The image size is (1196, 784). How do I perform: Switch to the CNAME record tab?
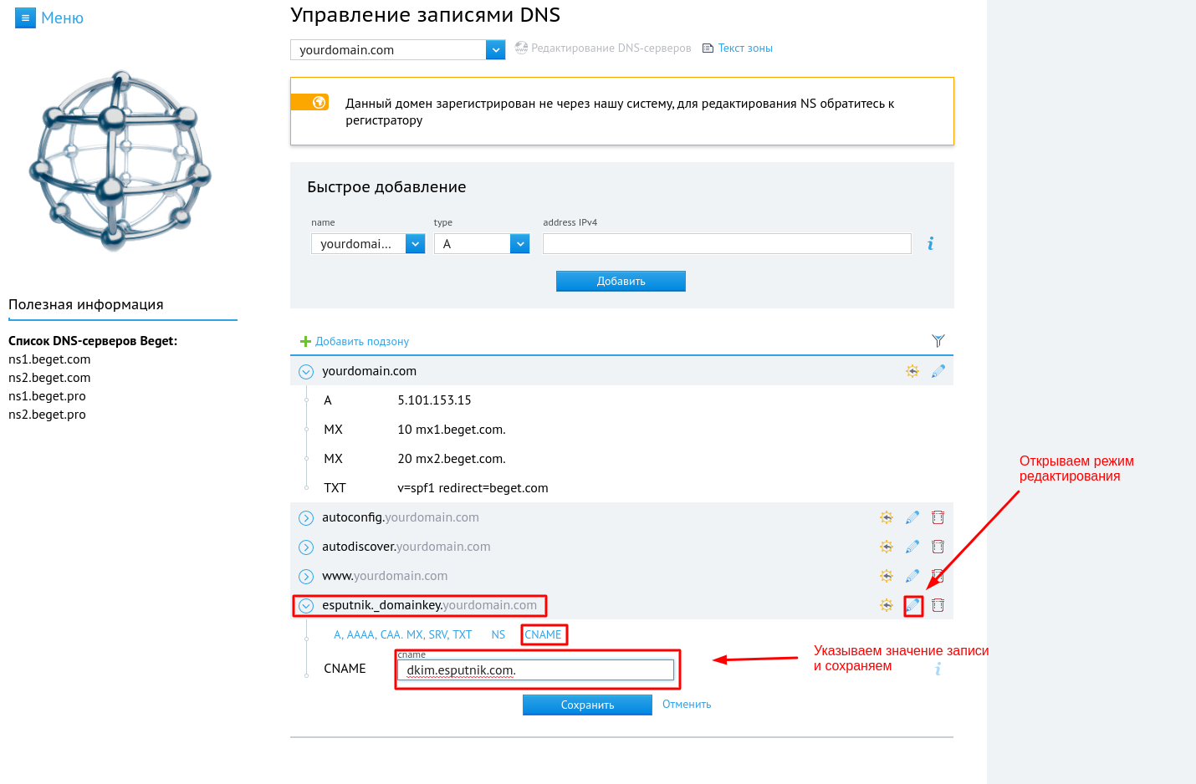[x=543, y=635]
